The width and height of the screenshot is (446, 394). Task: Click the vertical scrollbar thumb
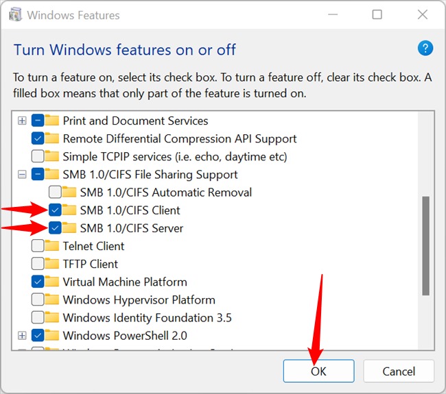coord(426,246)
